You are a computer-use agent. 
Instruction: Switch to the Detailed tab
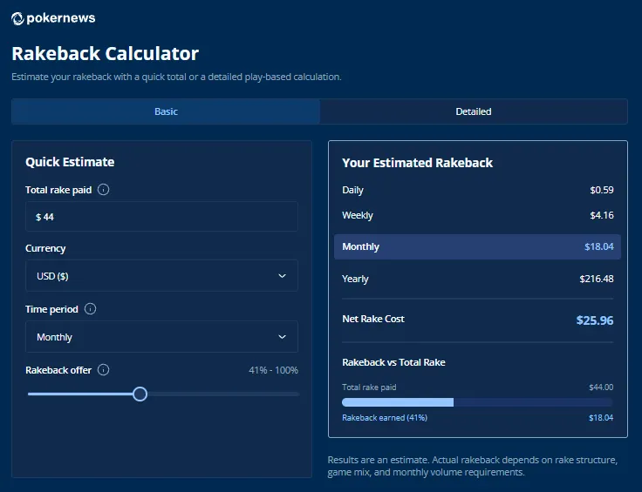[x=474, y=111]
